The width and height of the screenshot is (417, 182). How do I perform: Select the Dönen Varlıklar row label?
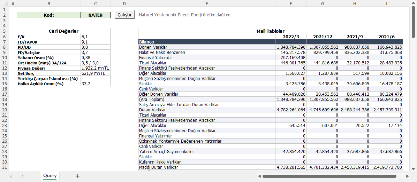207,47
